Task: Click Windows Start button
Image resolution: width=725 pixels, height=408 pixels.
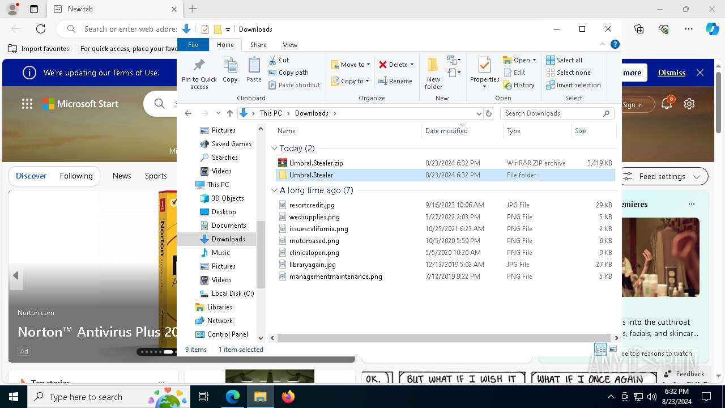Action: [x=14, y=397]
